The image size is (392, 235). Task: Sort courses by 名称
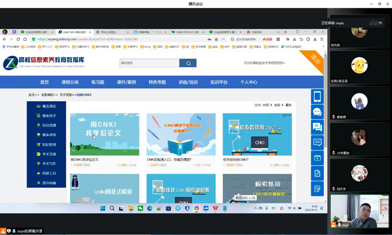point(278,105)
